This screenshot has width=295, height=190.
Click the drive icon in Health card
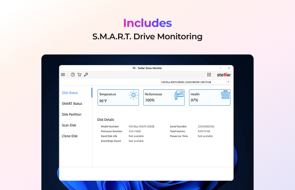[x=225, y=94]
